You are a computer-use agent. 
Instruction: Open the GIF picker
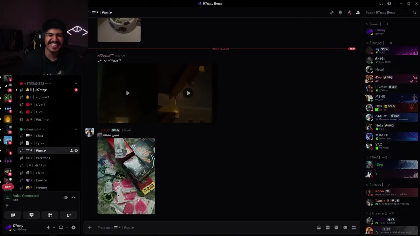pos(327,227)
